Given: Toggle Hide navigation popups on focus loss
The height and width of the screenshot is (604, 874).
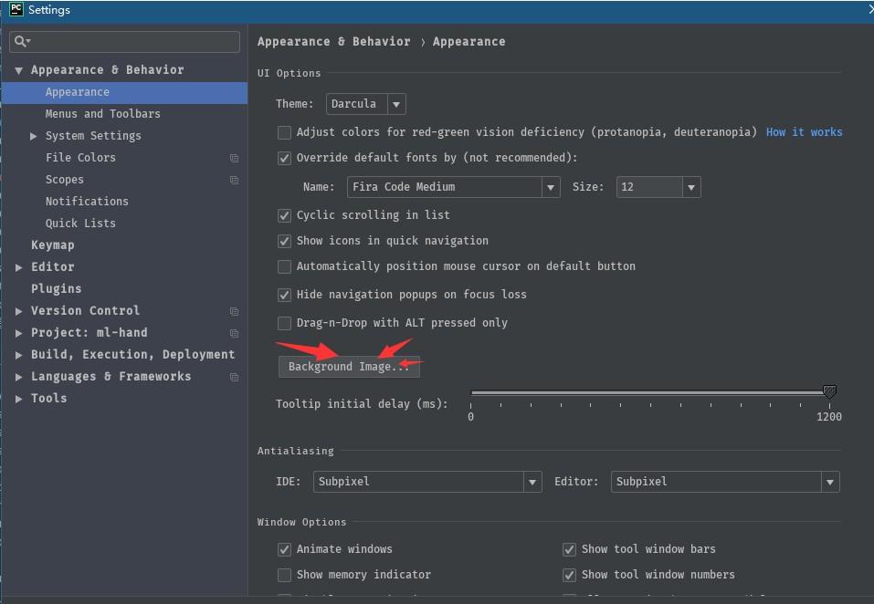Looking at the screenshot, I should tap(284, 295).
